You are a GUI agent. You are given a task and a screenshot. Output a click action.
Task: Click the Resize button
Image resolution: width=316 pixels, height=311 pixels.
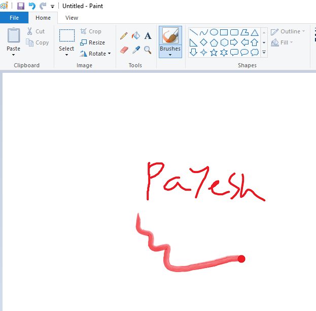click(x=92, y=42)
